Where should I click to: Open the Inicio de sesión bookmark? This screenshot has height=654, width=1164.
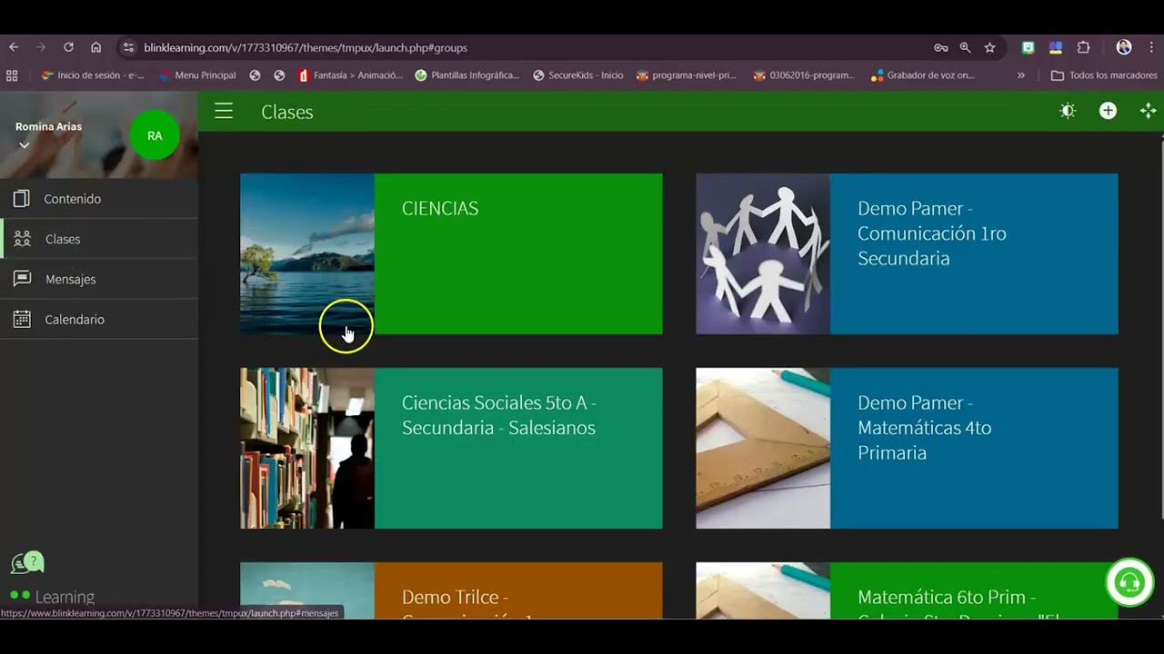[x=92, y=75]
